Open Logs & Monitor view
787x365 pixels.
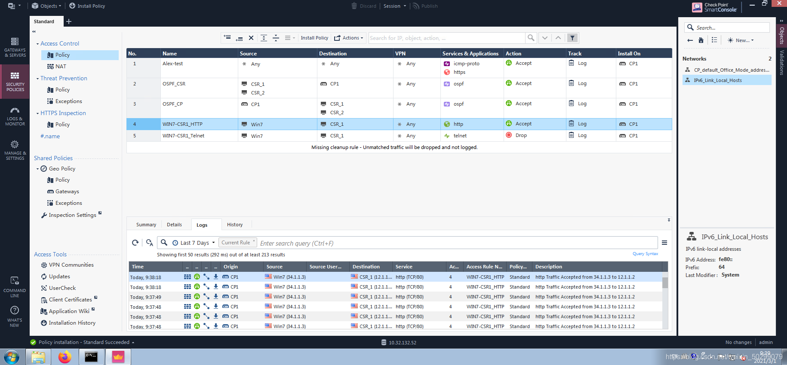pyautogui.click(x=15, y=116)
